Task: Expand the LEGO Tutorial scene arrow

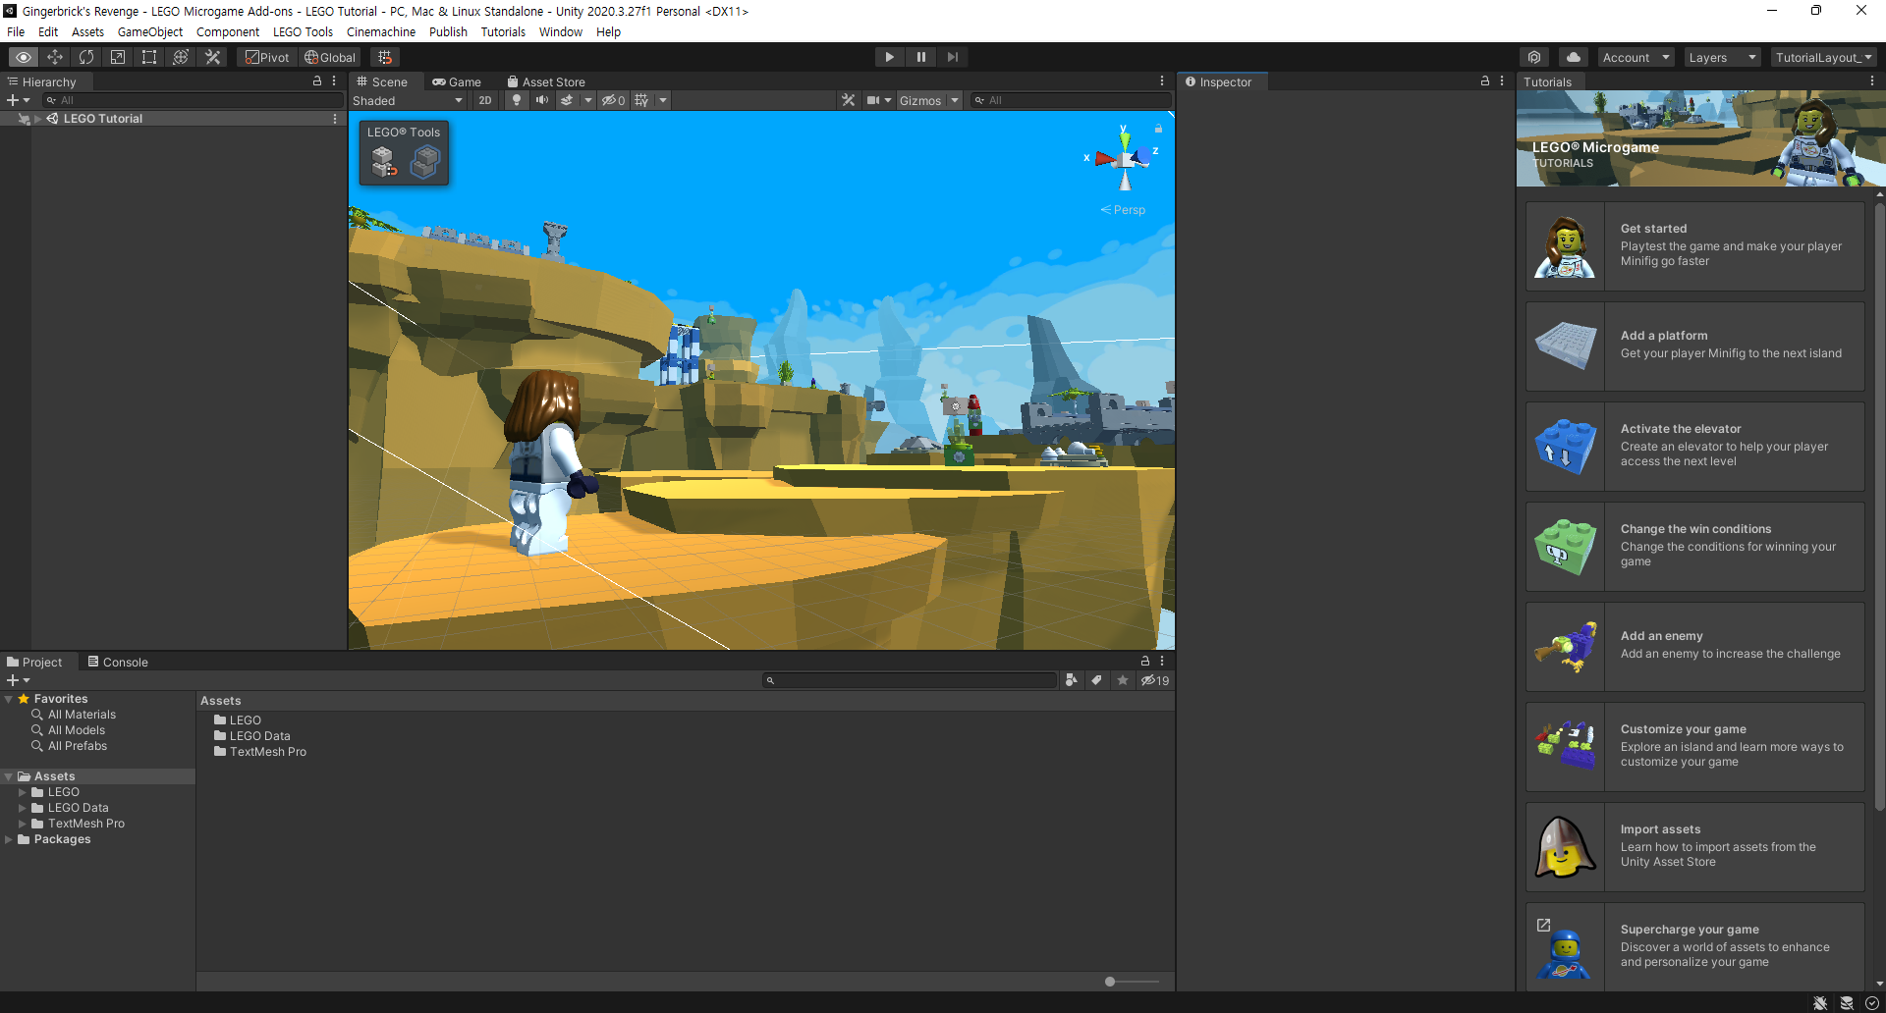Action: [38, 119]
